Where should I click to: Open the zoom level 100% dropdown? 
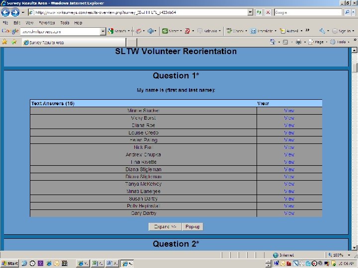(349, 255)
